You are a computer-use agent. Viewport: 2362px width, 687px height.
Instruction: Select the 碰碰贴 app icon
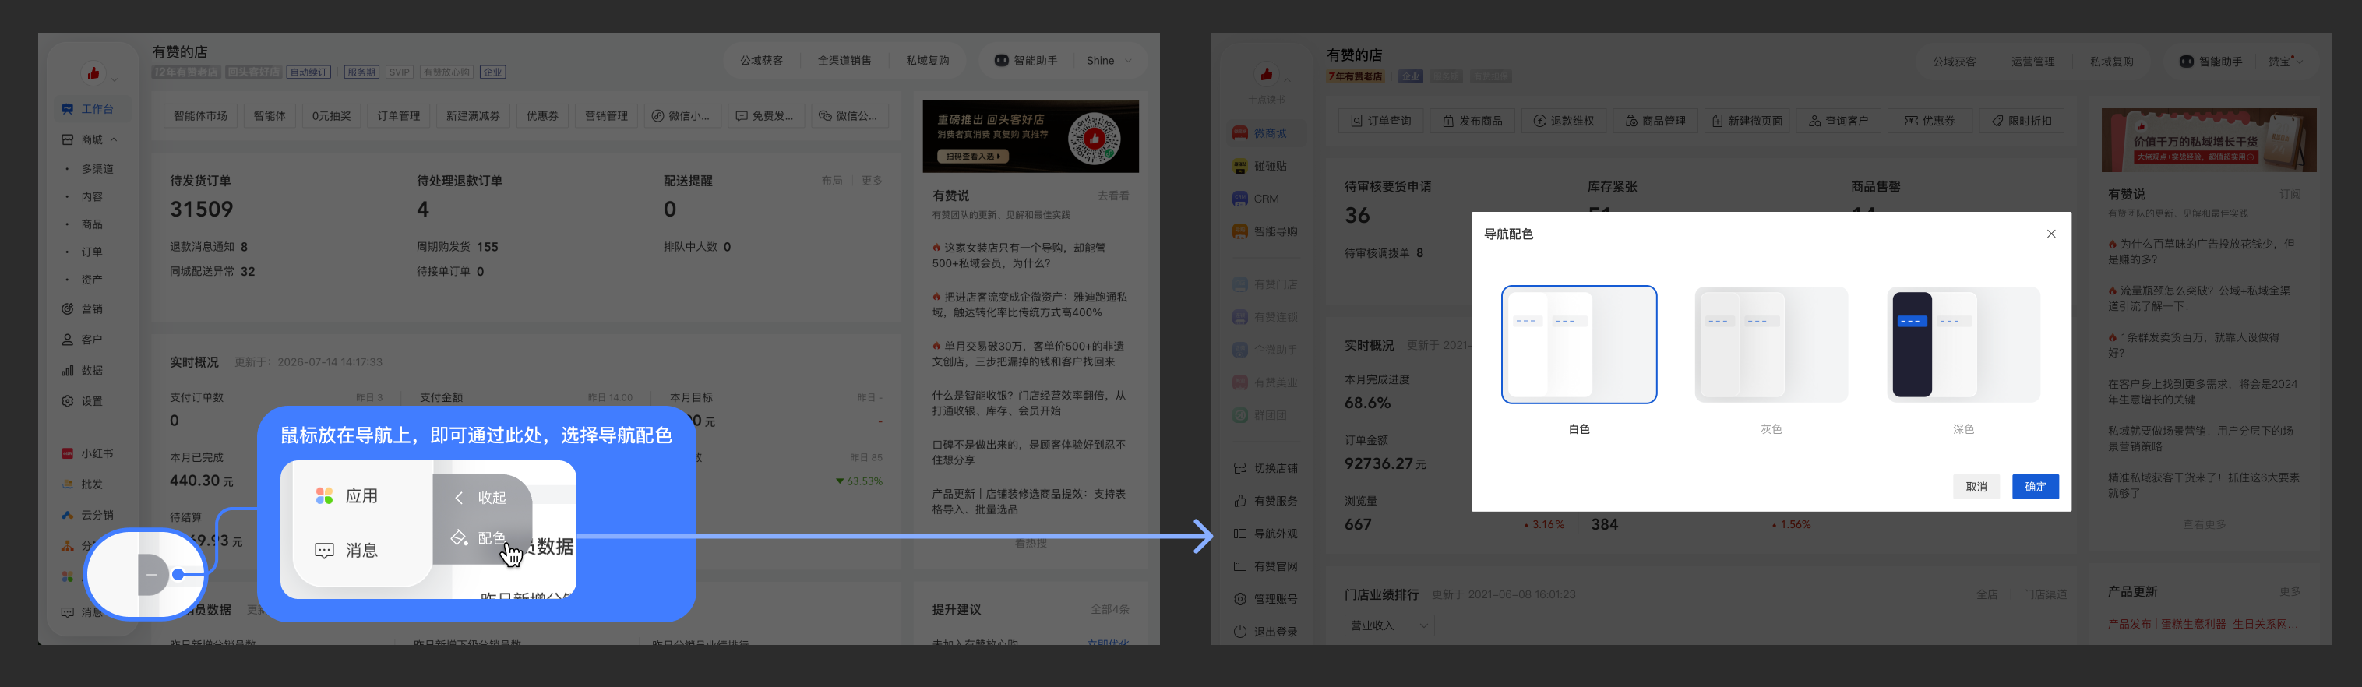coord(1239,166)
